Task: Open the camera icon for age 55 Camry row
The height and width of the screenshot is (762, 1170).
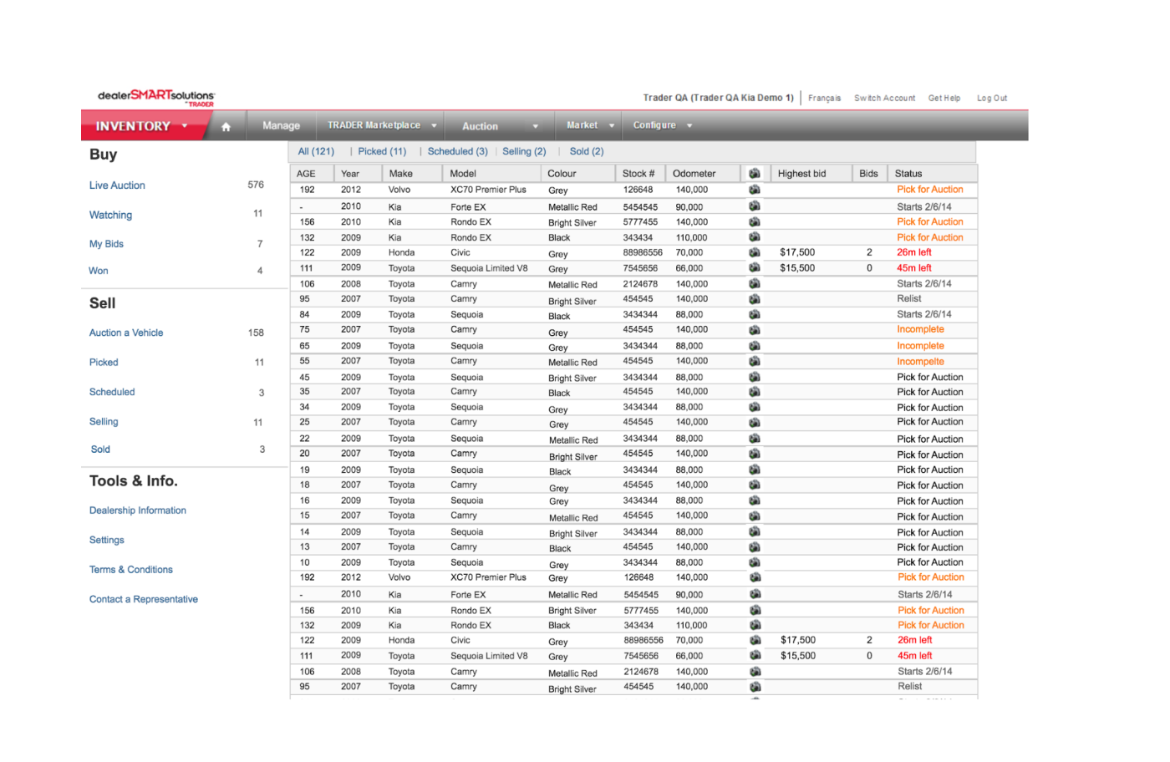Action: [755, 361]
